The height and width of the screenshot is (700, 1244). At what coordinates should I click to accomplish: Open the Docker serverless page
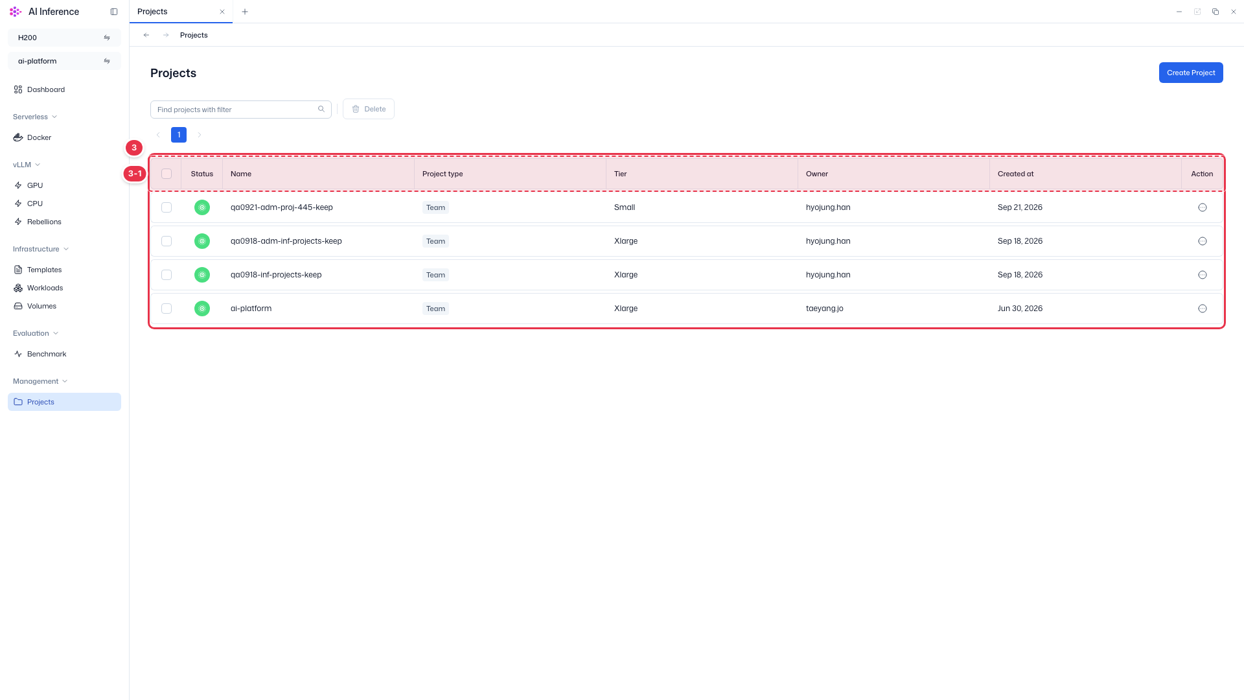[x=64, y=137]
